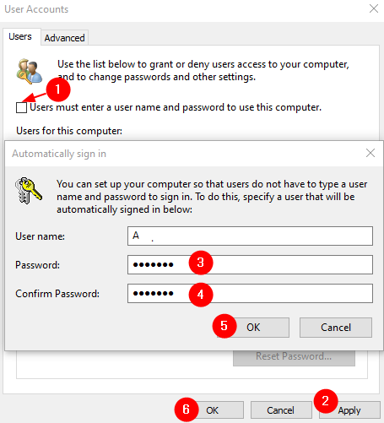Click the user accounts people icon
This screenshot has height=423, width=384.
pyautogui.click(x=30, y=71)
